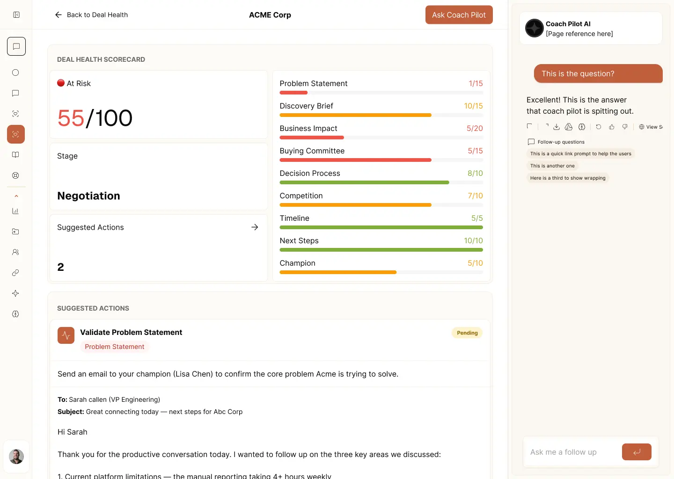Open the brain icon in sidebar
Screen dimensions: 674x479
click(x=15, y=314)
